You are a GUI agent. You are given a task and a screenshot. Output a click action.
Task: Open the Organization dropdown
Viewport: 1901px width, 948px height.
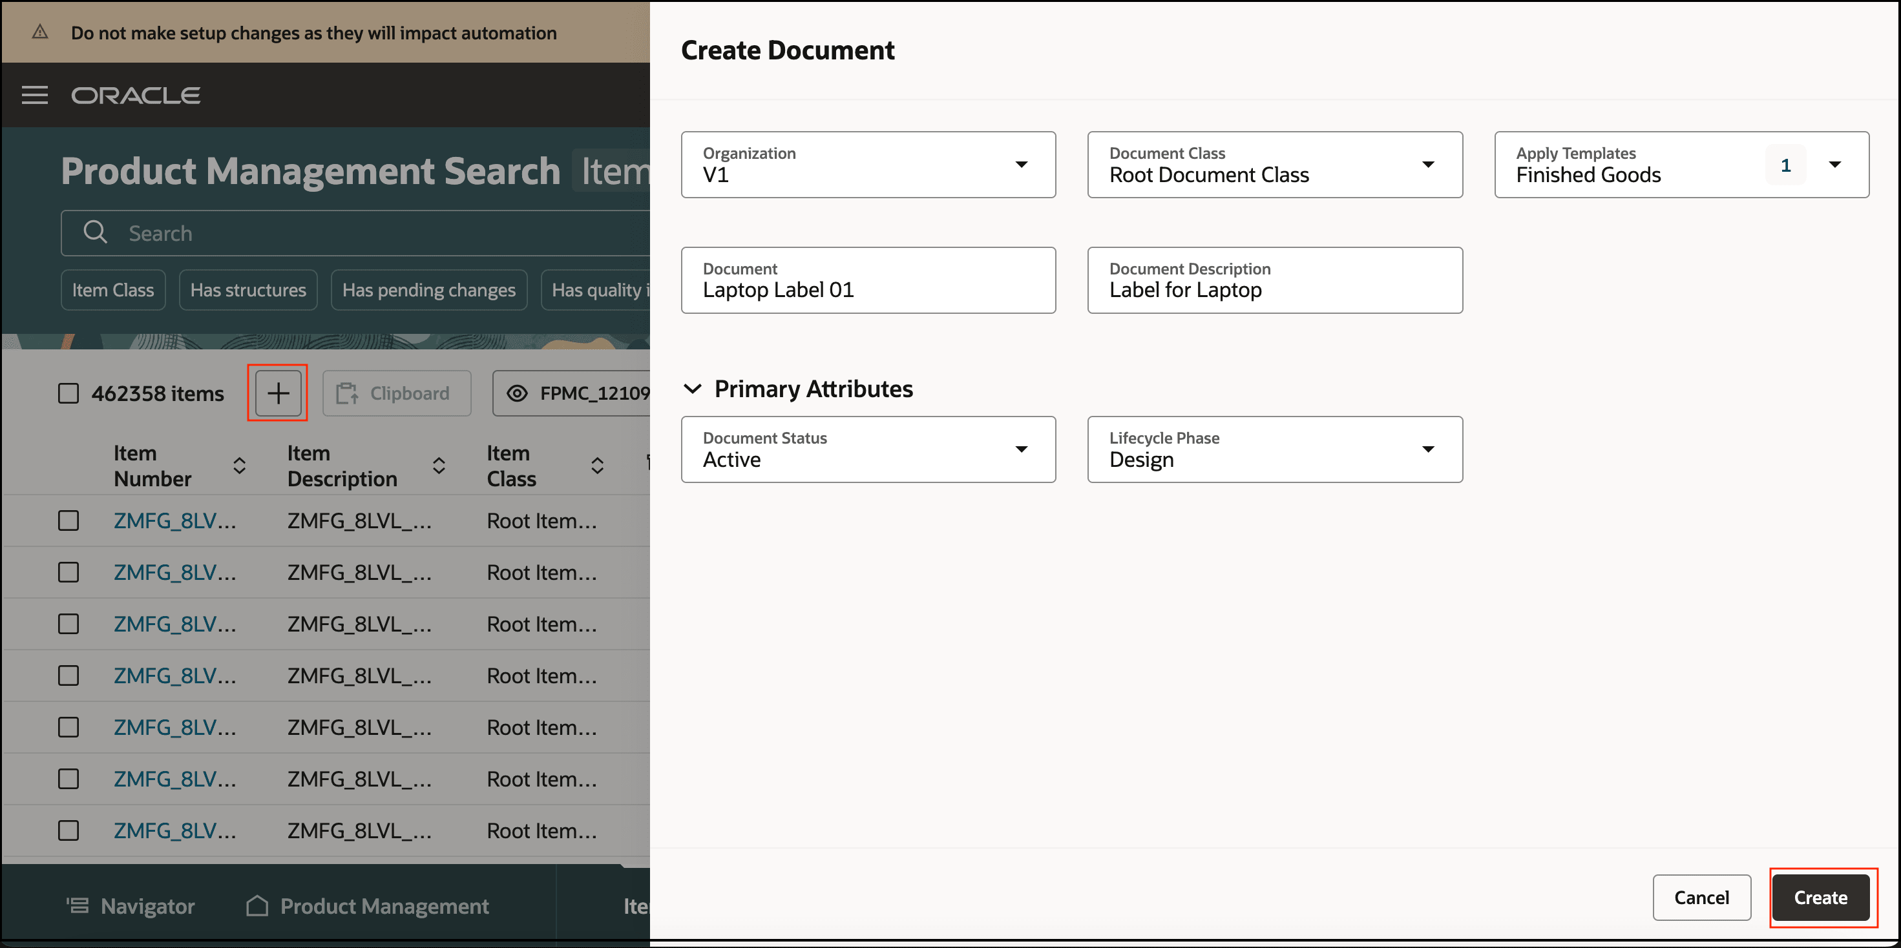point(1020,165)
